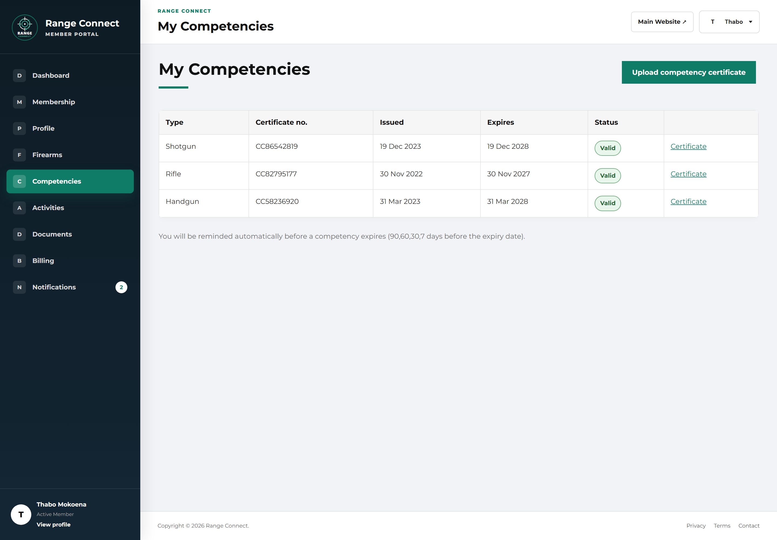Click the Valid status badge for Shotgun
This screenshot has height=540, width=777.
coord(607,148)
